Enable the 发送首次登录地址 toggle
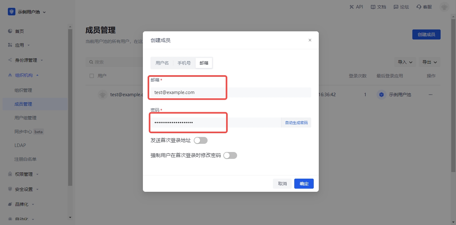The height and width of the screenshot is (225, 456). point(201,140)
